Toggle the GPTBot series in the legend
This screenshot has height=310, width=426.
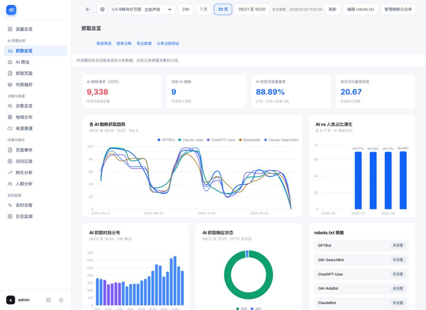[166, 140]
